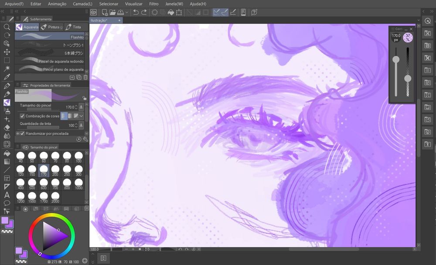Open the save options dropdown arrow
Viewport: 436px width, 265px height.
pos(127,12)
